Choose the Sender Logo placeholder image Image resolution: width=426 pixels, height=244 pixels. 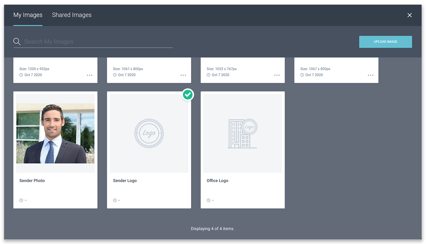pyautogui.click(x=149, y=133)
